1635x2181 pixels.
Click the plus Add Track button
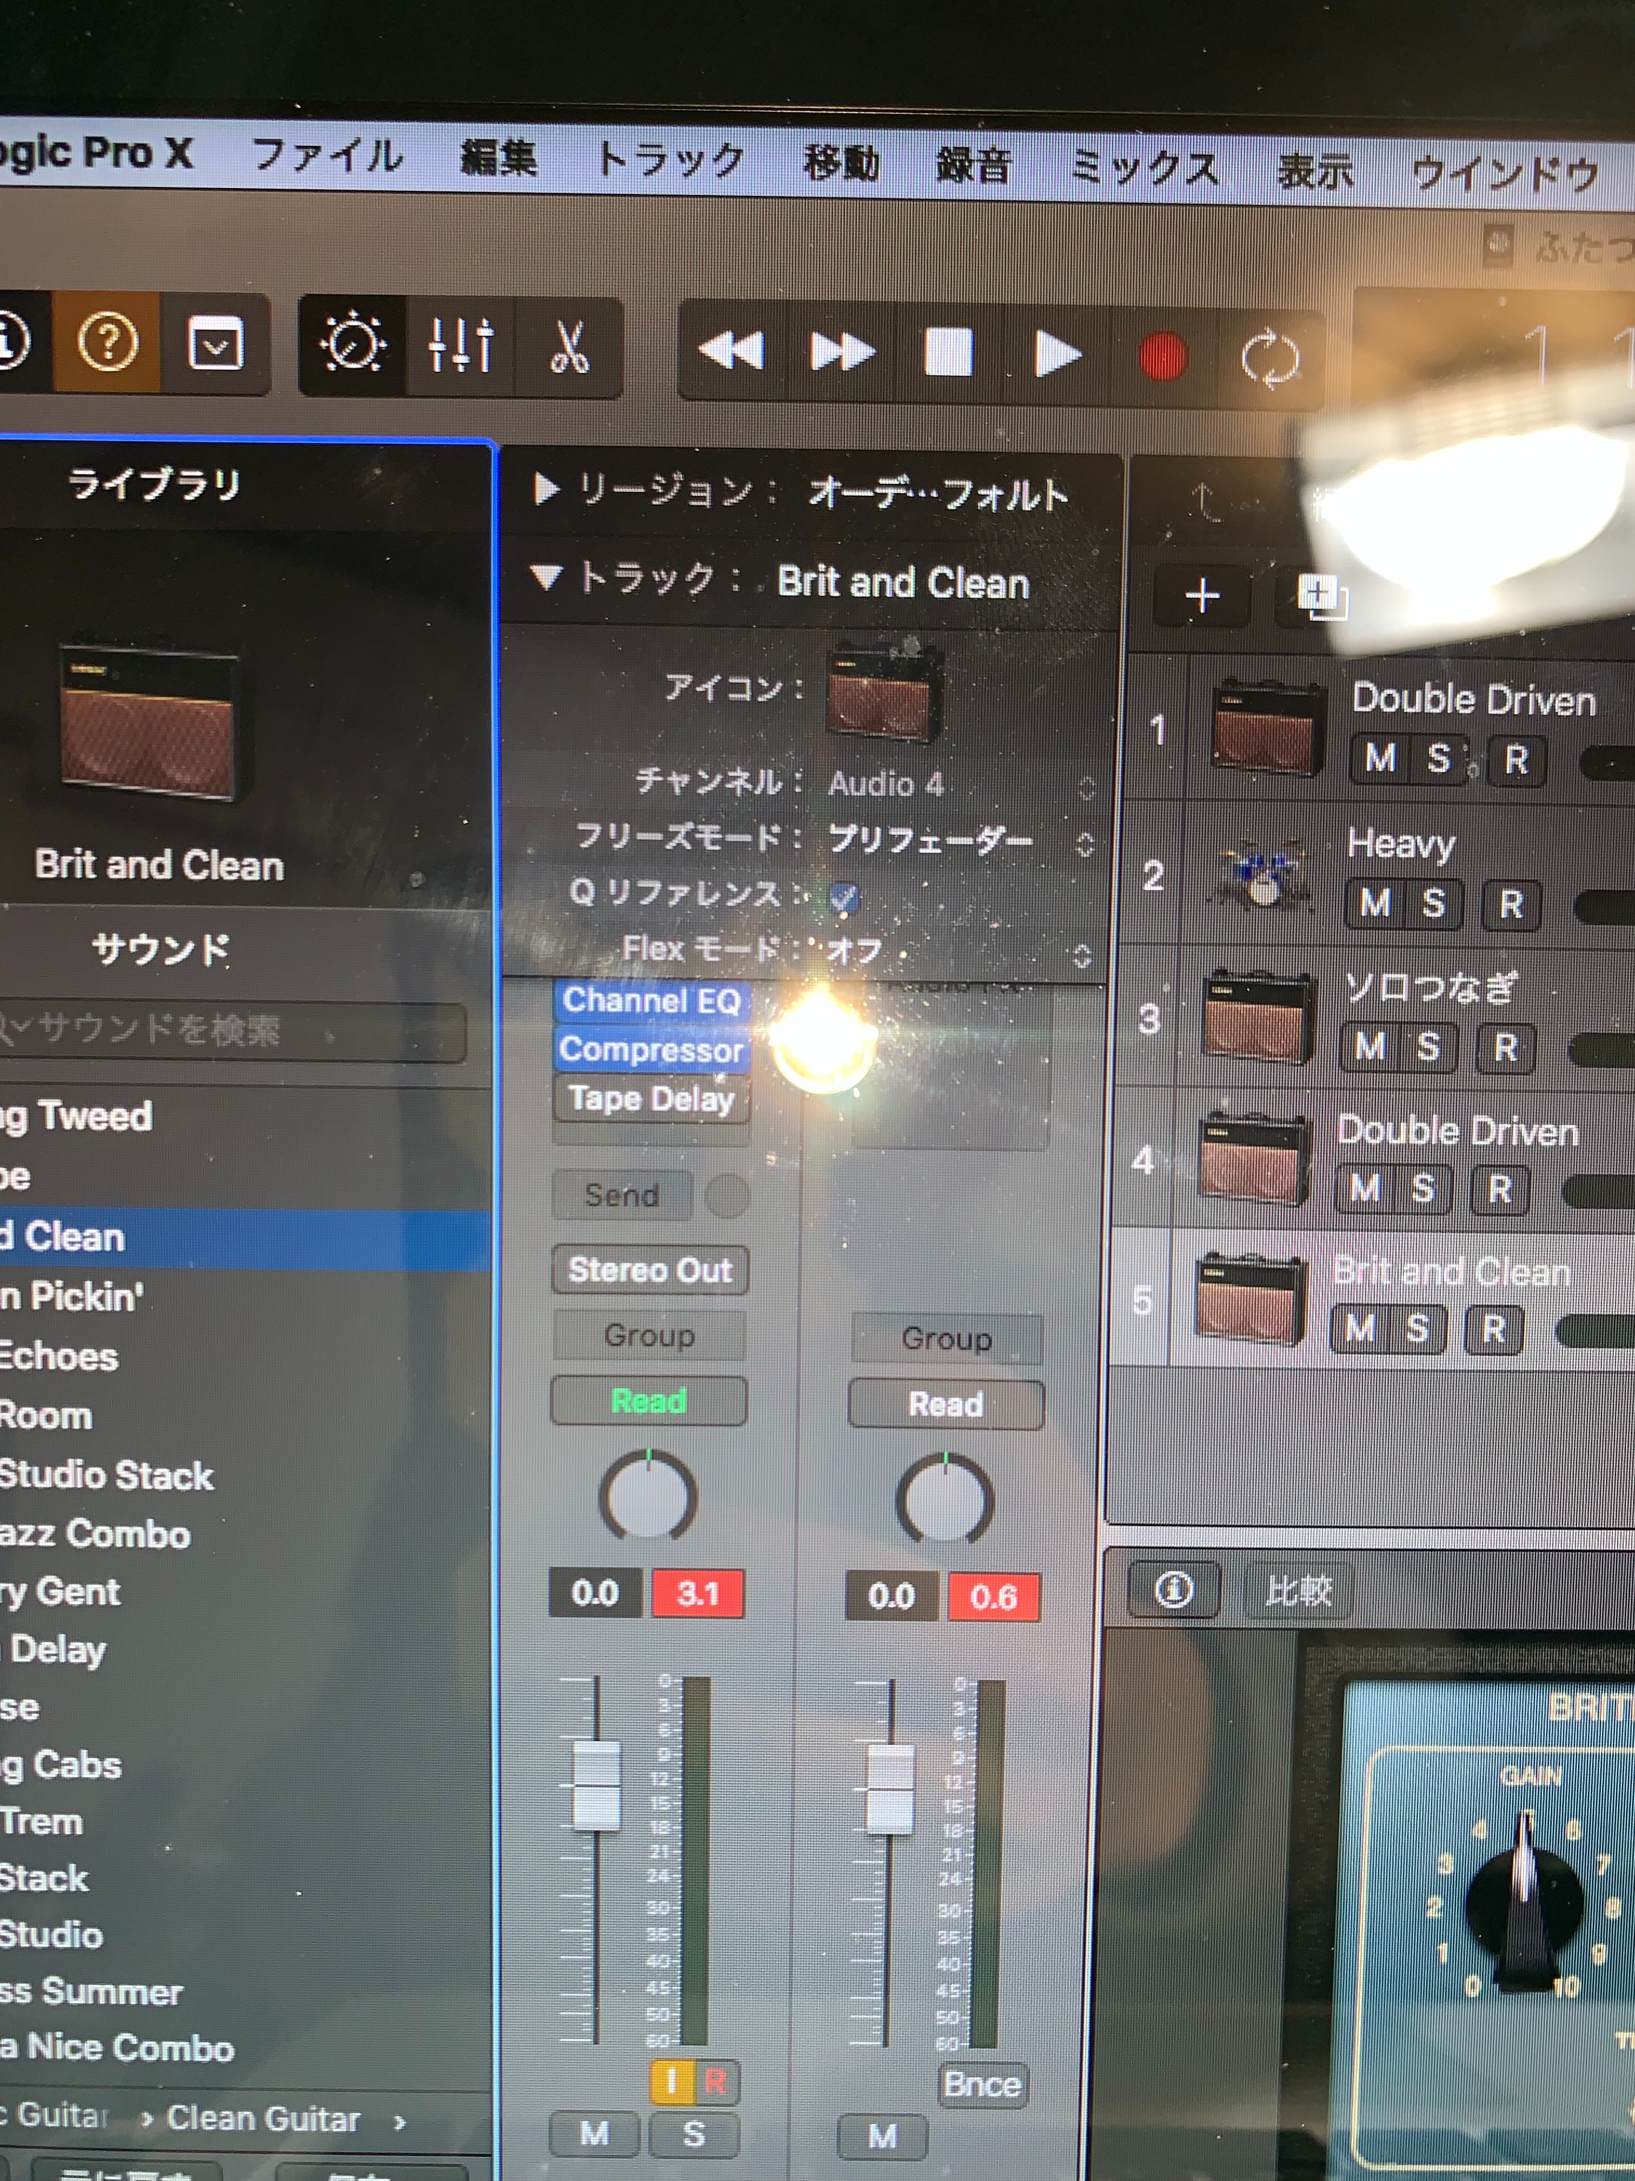click(x=1201, y=596)
